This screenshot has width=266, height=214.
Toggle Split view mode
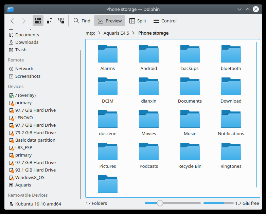click(139, 21)
